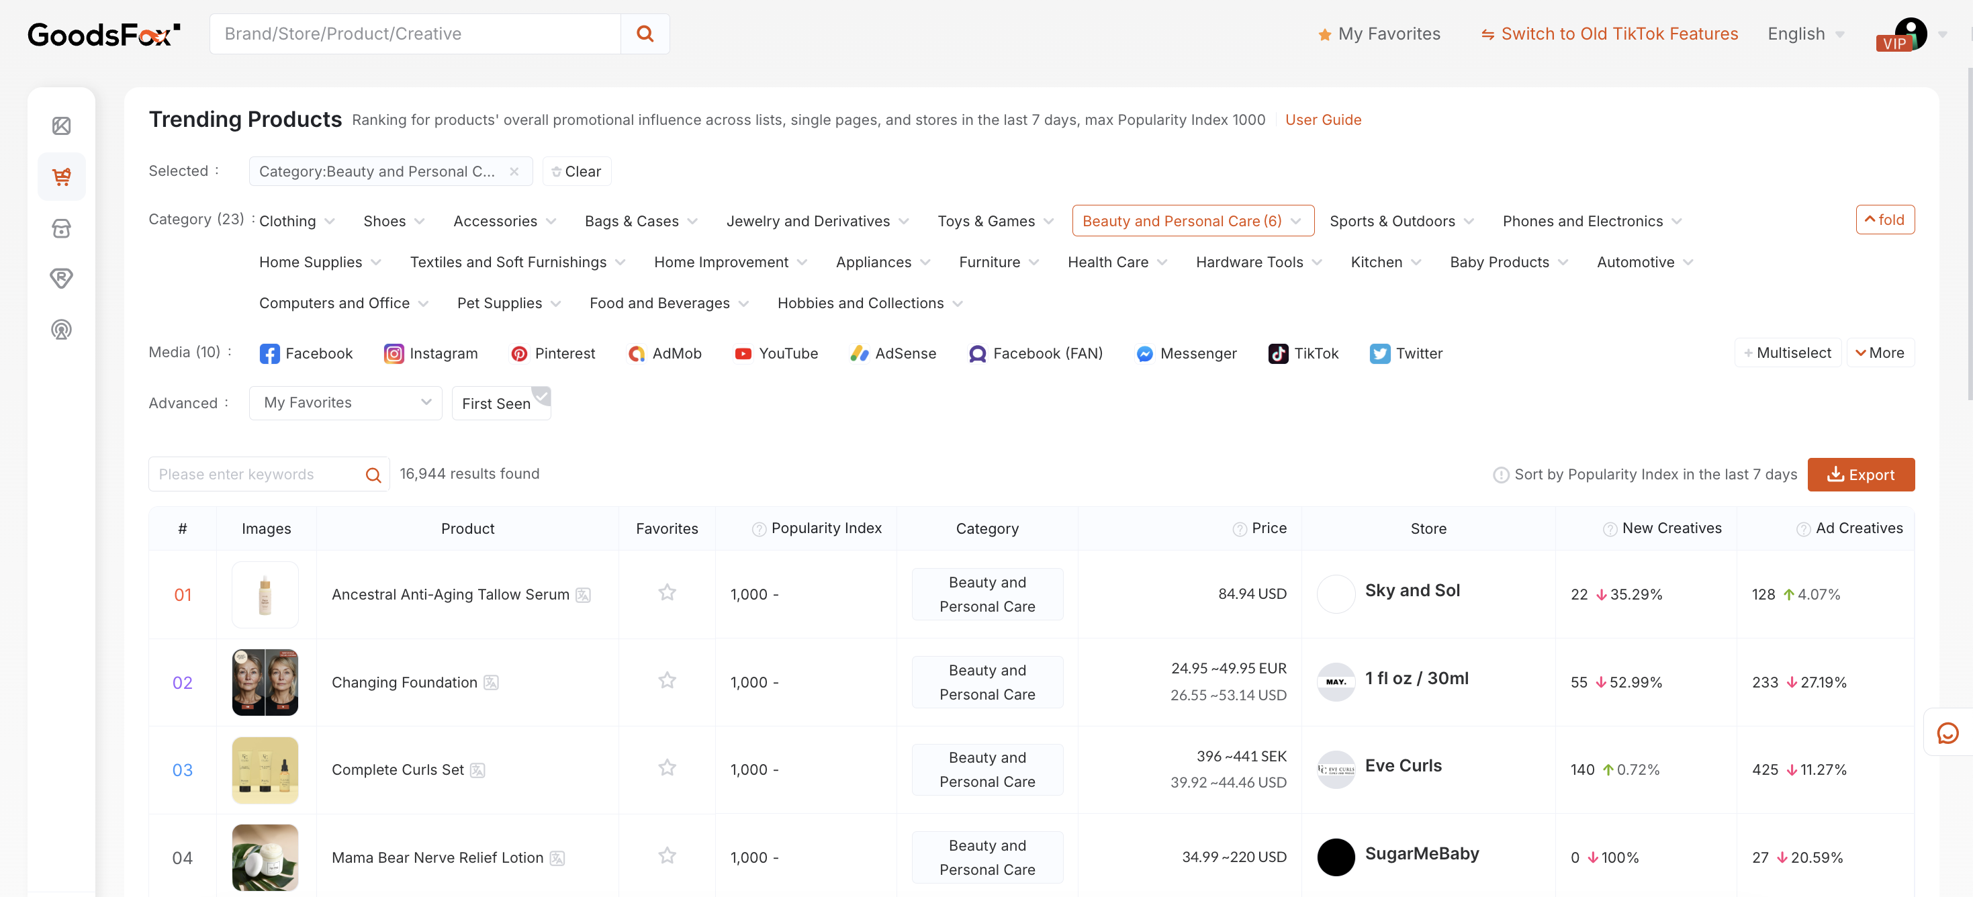Open the My Favorites advanced dropdown

345,403
